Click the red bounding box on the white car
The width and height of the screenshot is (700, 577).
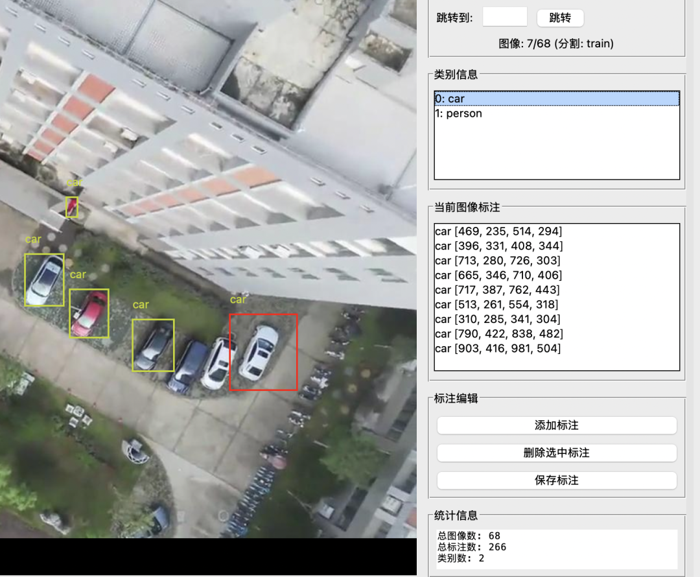pos(263,353)
